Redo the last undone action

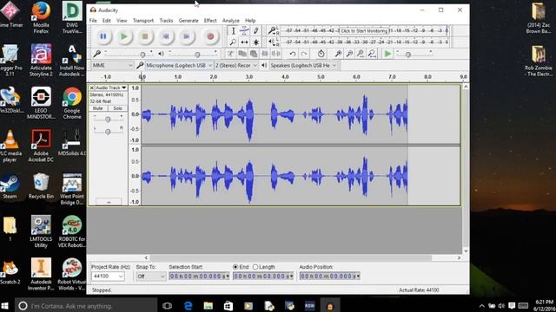pyautogui.click(x=304, y=54)
